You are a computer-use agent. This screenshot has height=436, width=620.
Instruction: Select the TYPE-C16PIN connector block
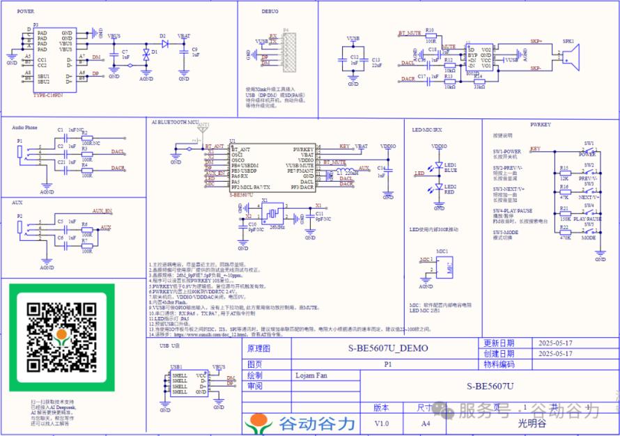[54, 60]
